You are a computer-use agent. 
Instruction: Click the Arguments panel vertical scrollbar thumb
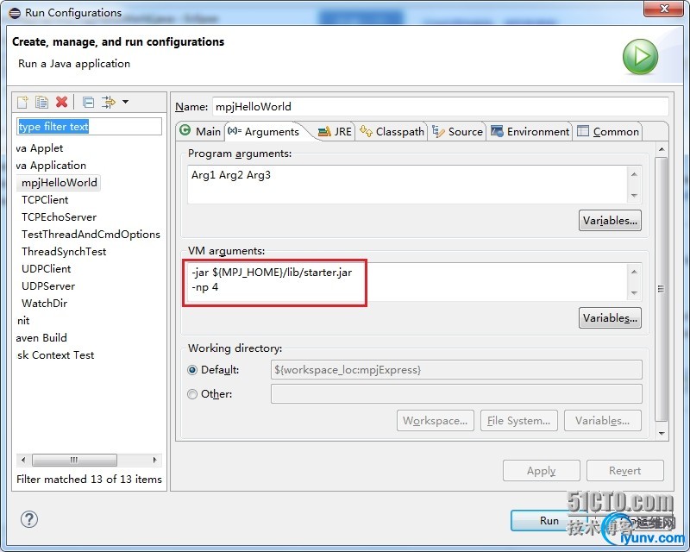[x=661, y=289]
